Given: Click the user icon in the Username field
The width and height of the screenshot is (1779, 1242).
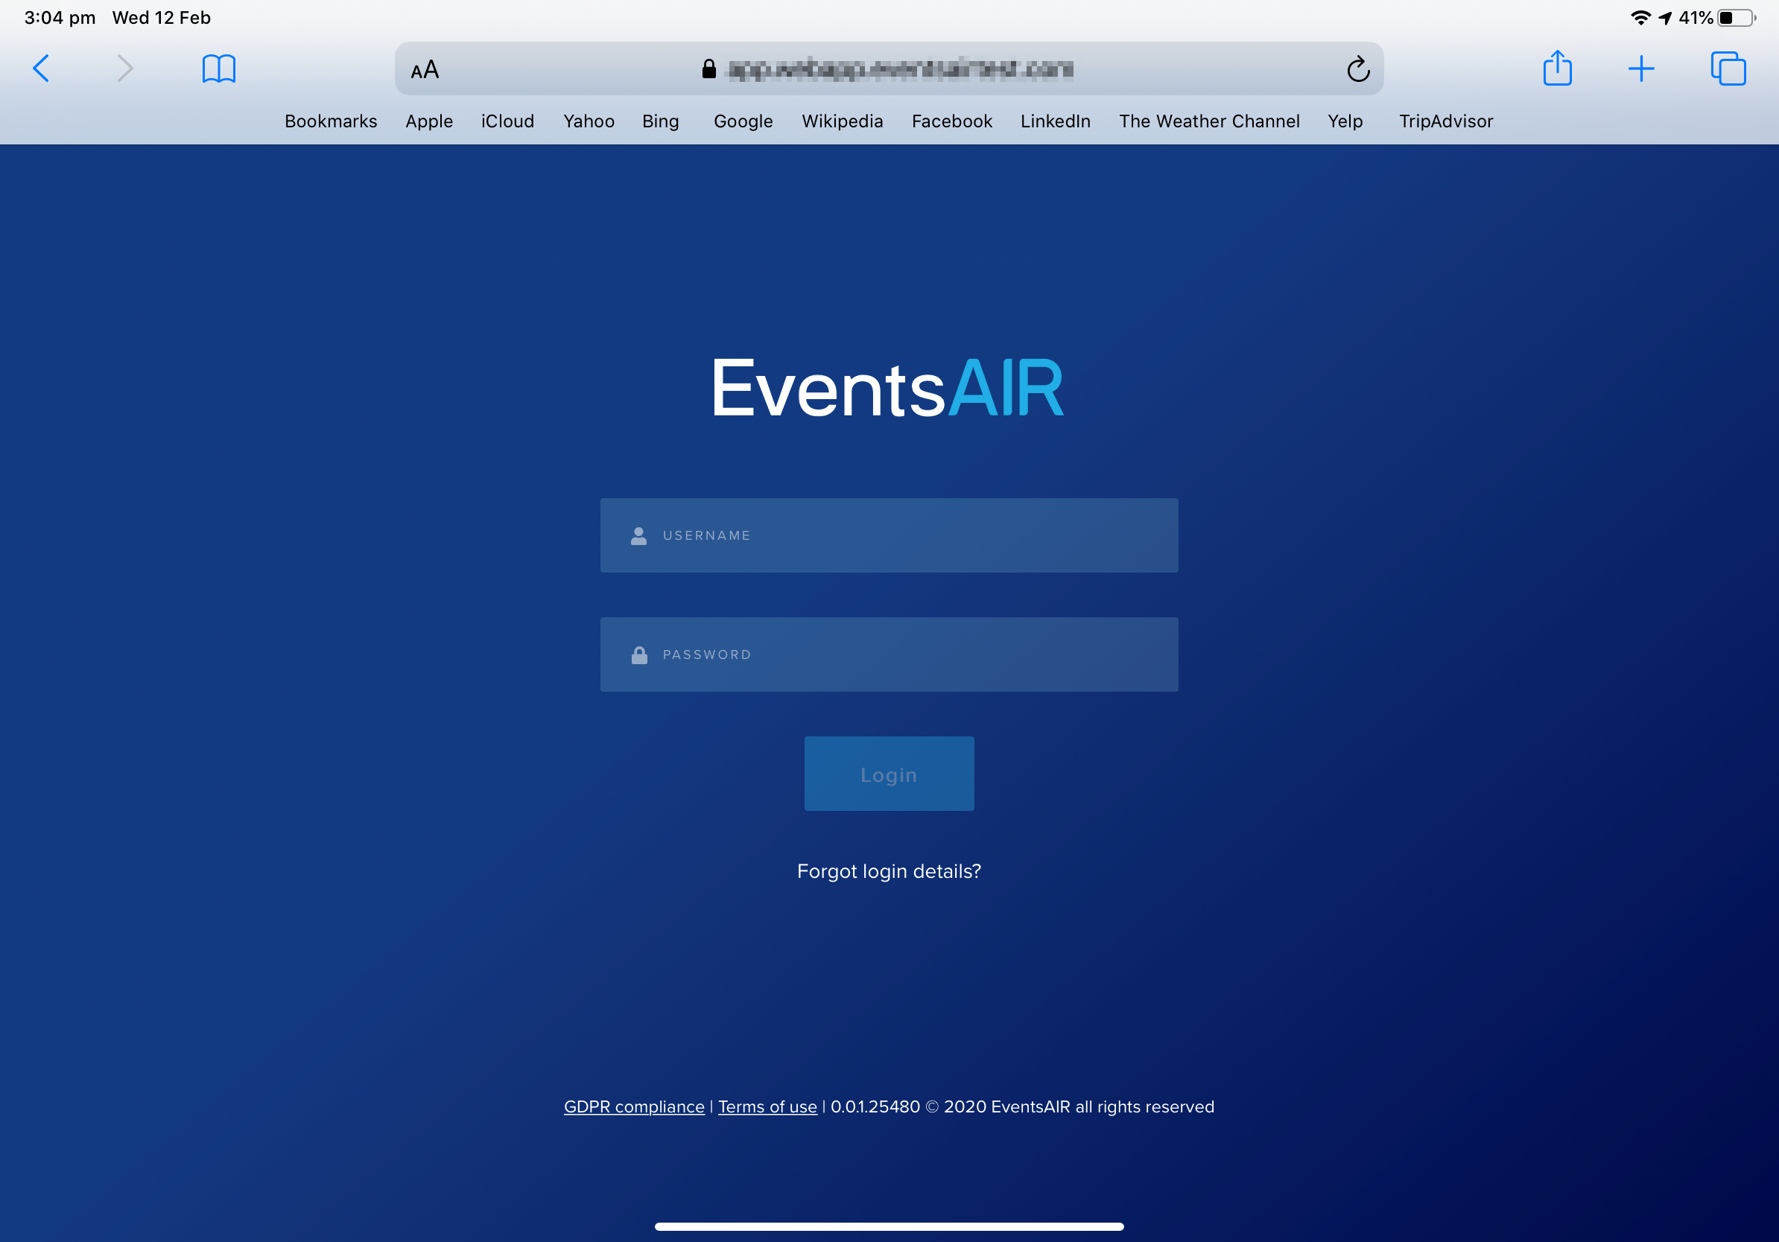Looking at the screenshot, I should [638, 536].
